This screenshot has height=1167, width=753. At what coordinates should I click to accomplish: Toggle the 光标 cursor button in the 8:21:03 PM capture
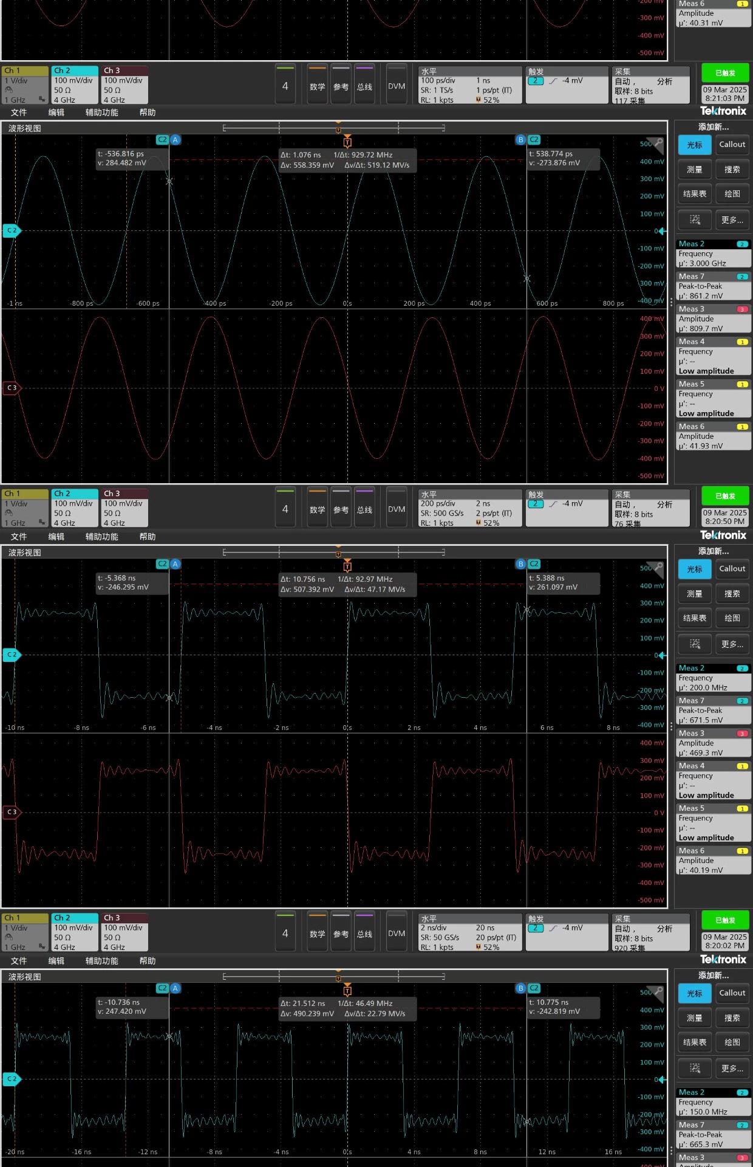coord(694,145)
